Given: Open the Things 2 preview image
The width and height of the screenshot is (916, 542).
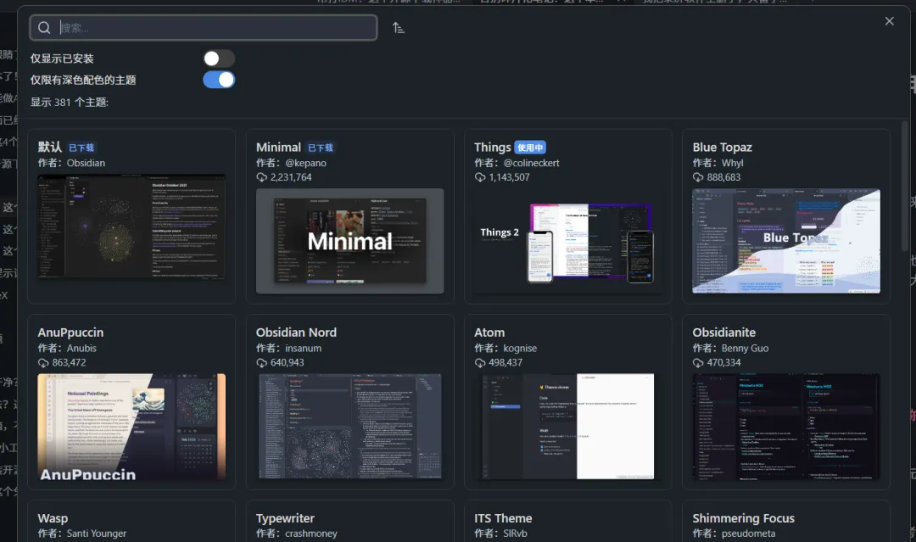Looking at the screenshot, I should click(567, 241).
